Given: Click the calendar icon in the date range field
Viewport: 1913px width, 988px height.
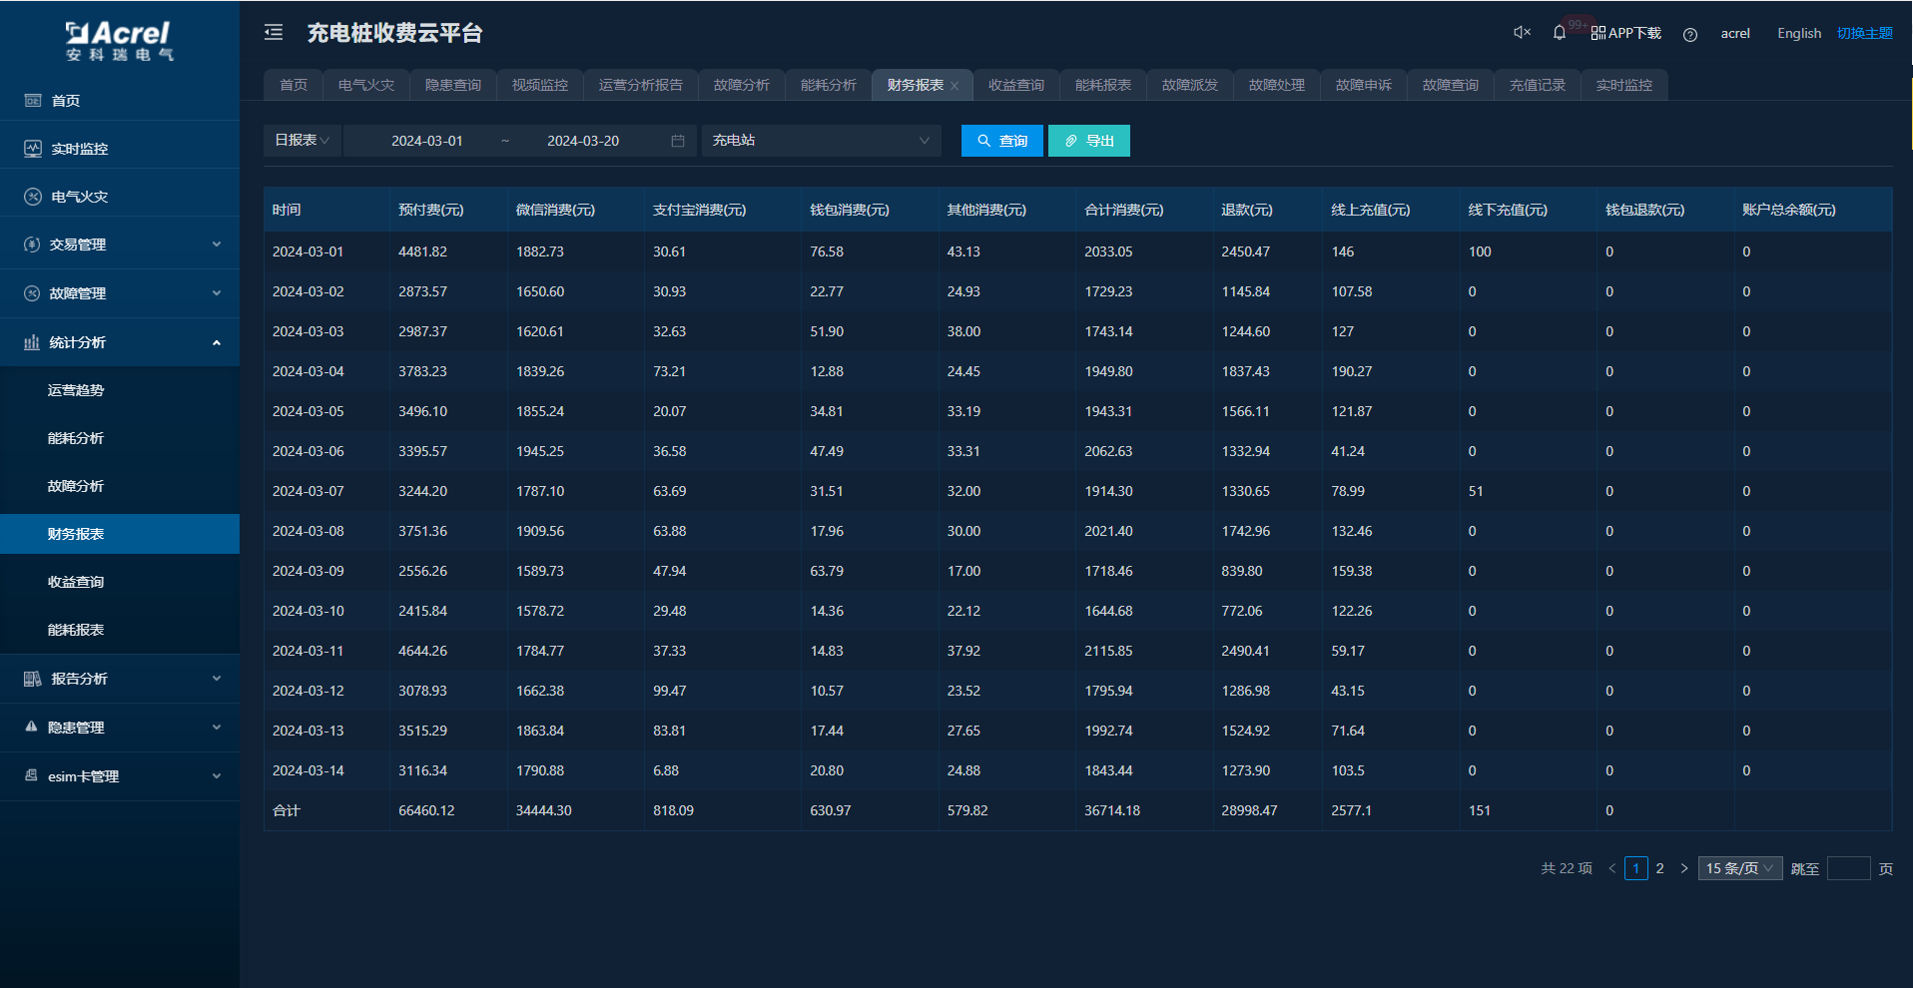Looking at the screenshot, I should pos(678,141).
